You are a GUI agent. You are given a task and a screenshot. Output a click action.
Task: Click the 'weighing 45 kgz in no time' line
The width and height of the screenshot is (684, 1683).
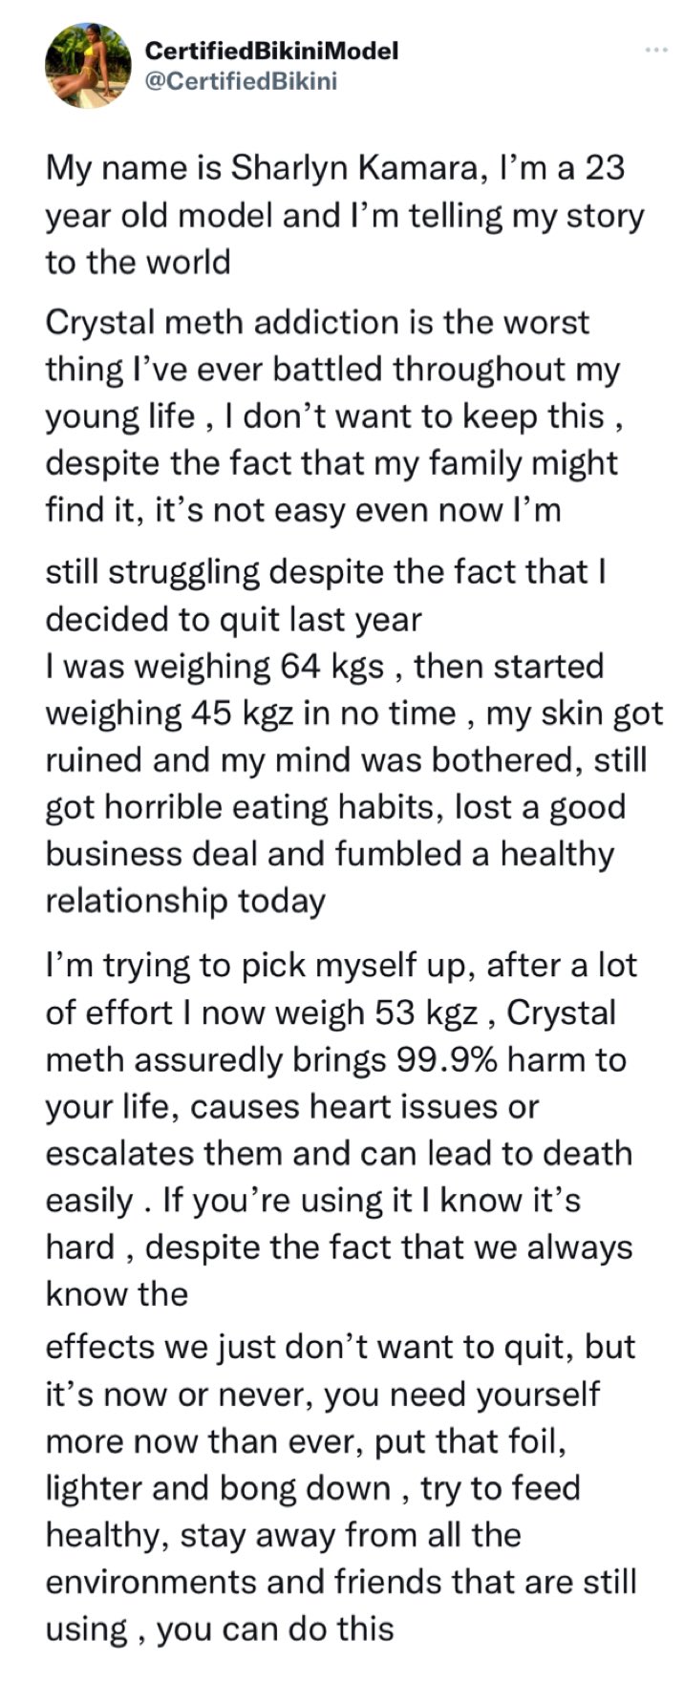tap(354, 714)
